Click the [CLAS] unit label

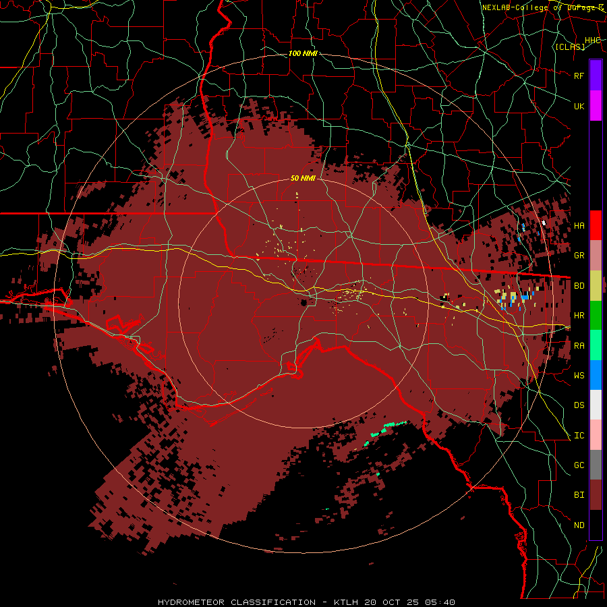click(x=570, y=47)
